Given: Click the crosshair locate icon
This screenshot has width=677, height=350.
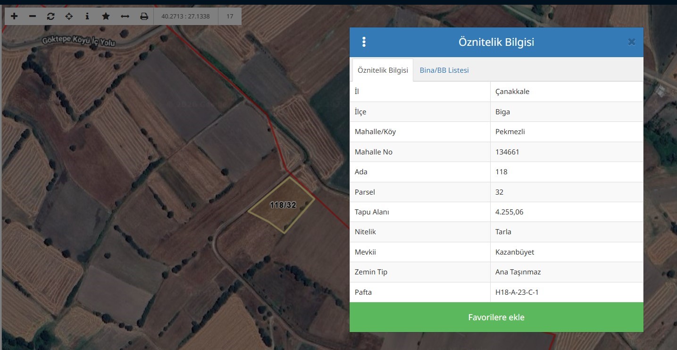Looking at the screenshot, I should pos(69,16).
